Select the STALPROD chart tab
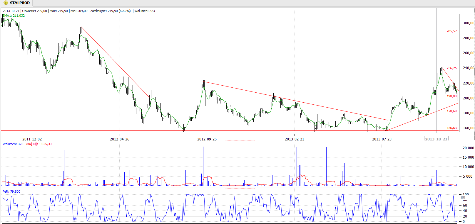Viewport: 475px width, 224px height. pyautogui.click(x=16, y=3)
